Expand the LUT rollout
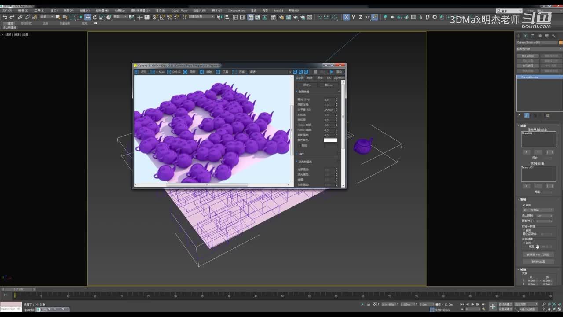The width and height of the screenshot is (563, 317). 301,154
